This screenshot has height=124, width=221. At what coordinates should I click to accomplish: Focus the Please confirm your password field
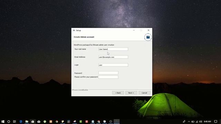108,77
